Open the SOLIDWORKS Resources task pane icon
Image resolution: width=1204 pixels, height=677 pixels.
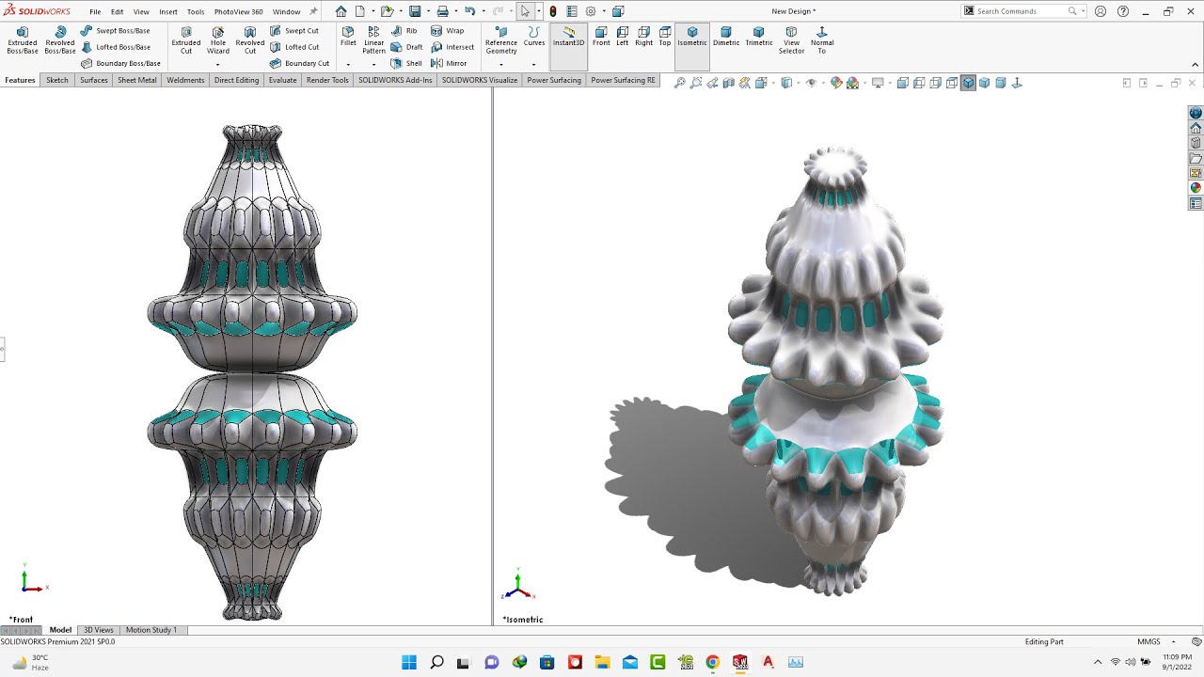click(x=1196, y=128)
